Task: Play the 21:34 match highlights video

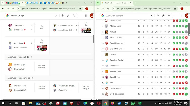Action: (42, 48)
